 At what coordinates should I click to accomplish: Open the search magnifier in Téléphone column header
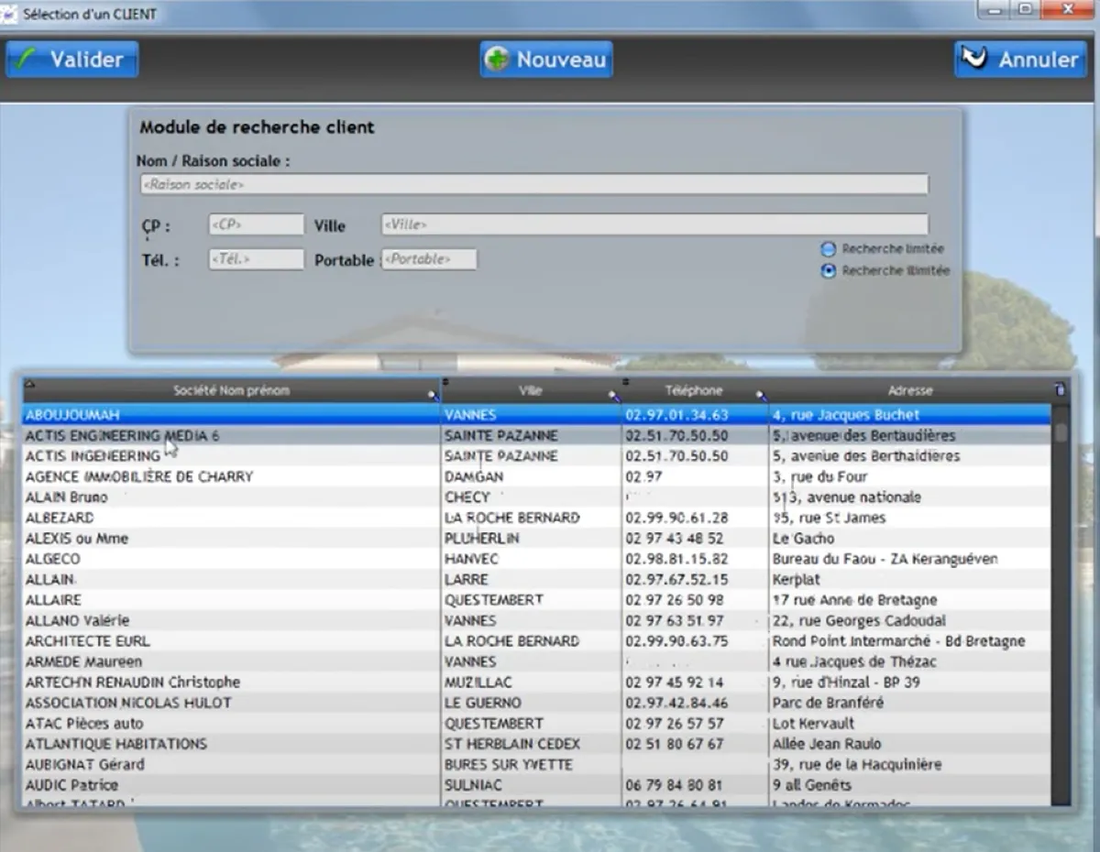(x=761, y=396)
